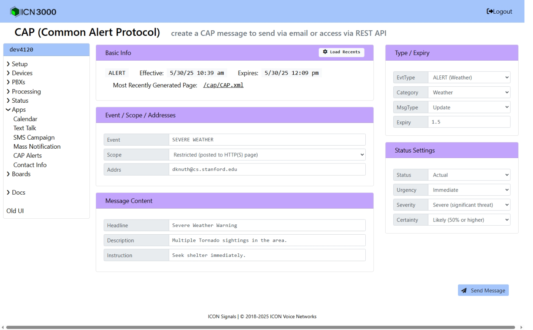Screen dimensions: 533x330
Task: Open the Scope dropdown
Action: click(267, 155)
